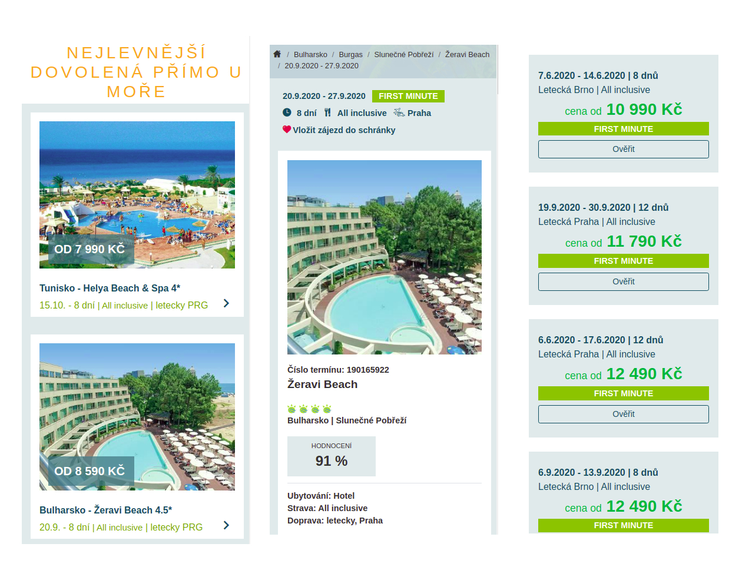Click the airplane icon beside Praha
This screenshot has width=752, height=580.
pos(399,112)
